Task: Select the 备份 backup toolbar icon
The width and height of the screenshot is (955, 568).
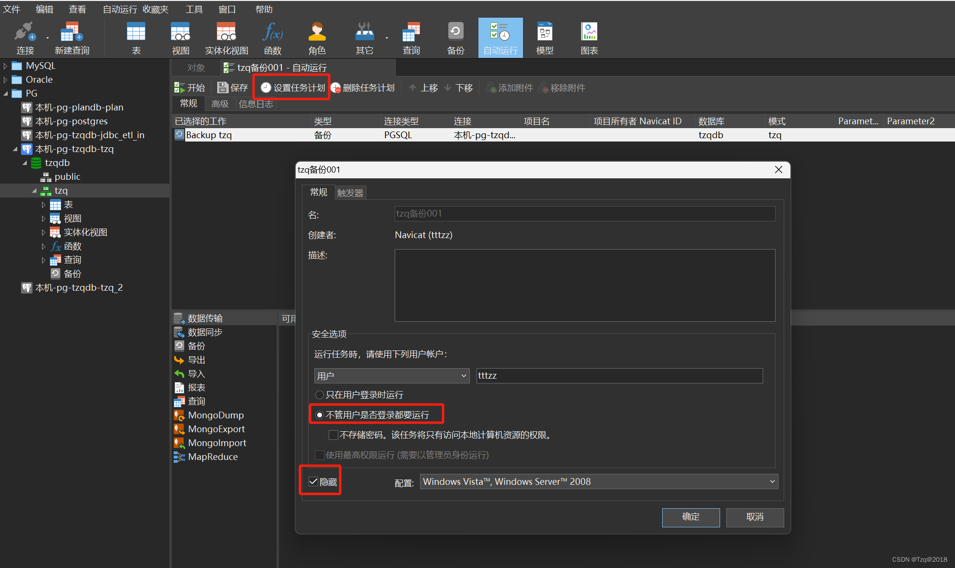Action: pos(455,38)
